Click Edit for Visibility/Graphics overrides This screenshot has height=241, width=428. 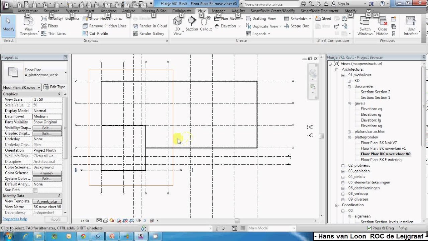(47, 128)
